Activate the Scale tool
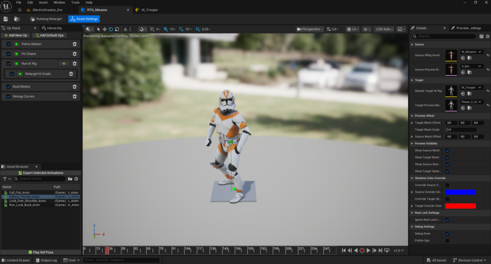 (x=117, y=29)
